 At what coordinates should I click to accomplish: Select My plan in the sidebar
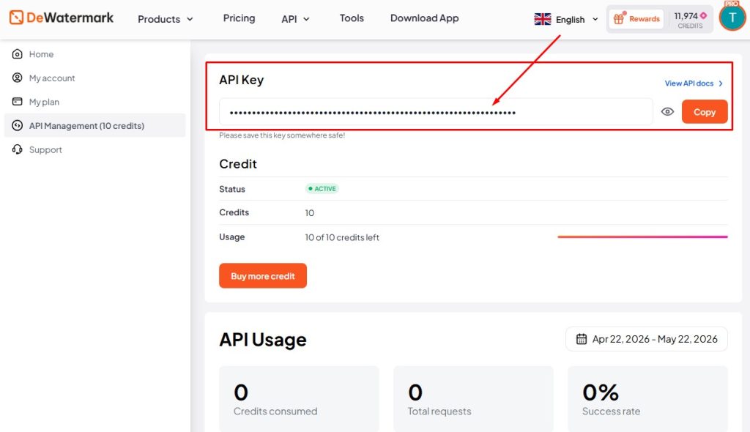(94, 102)
